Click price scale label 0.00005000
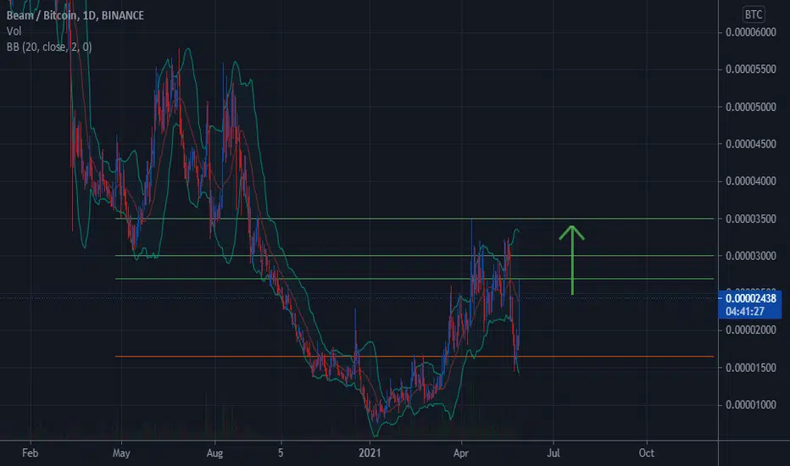The image size is (790, 466). [751, 107]
